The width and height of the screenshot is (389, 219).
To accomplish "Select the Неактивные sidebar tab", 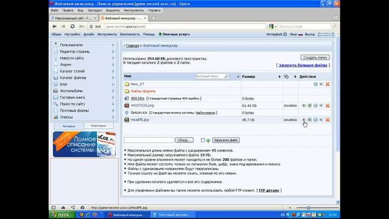I will click(98, 126).
